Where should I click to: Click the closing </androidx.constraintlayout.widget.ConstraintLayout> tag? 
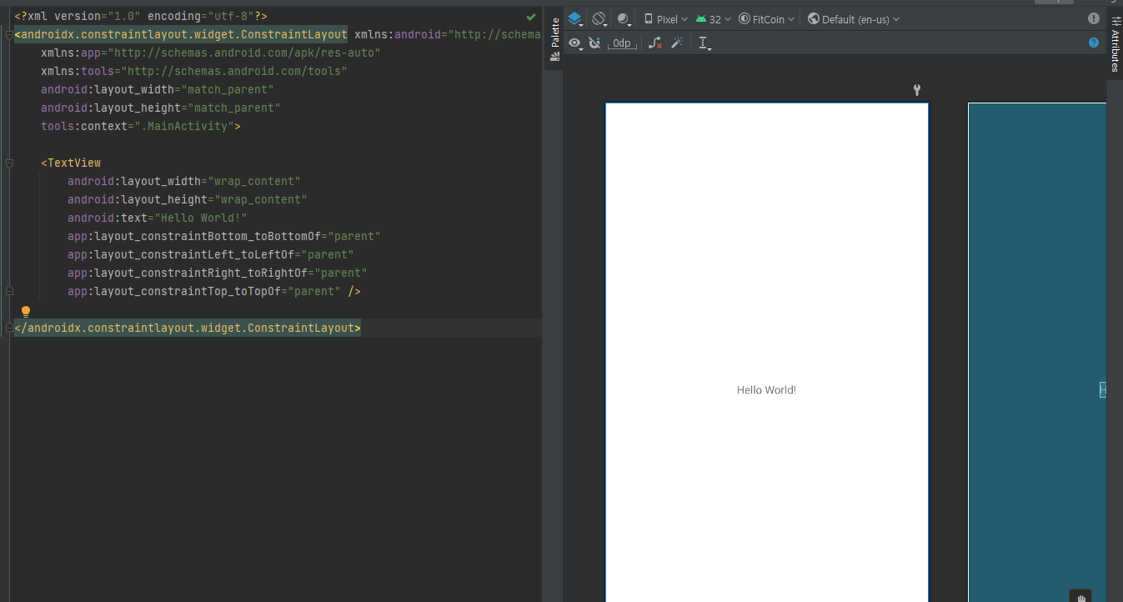coord(188,328)
